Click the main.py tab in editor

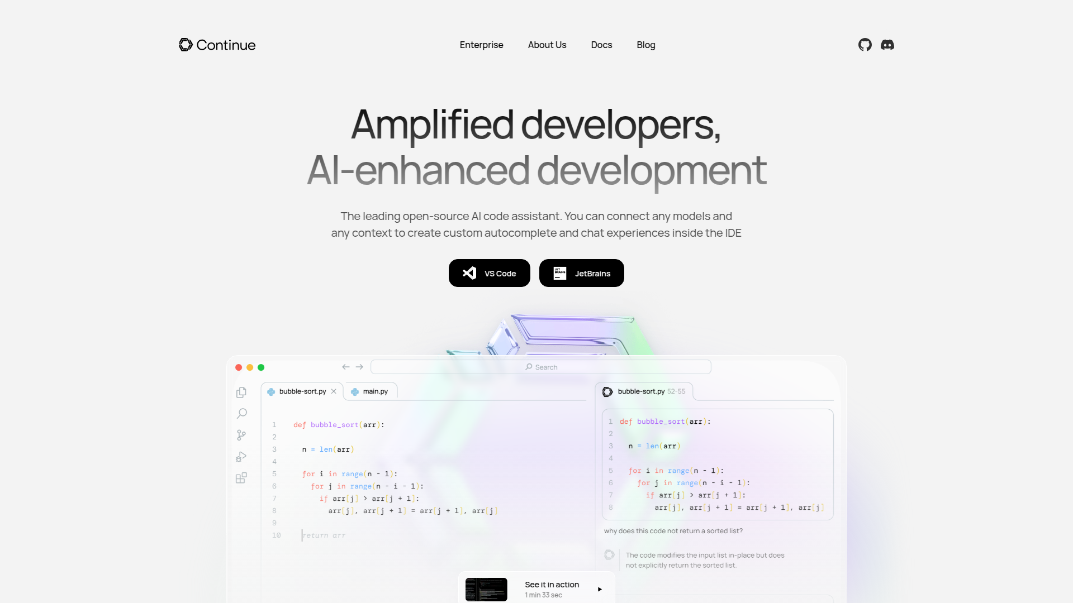pyautogui.click(x=369, y=391)
